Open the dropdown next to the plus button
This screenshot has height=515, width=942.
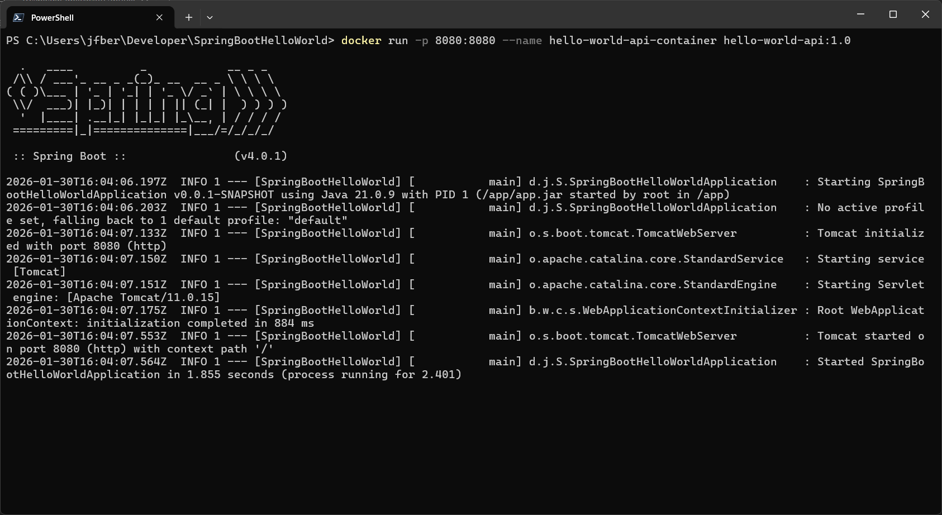[x=210, y=17]
